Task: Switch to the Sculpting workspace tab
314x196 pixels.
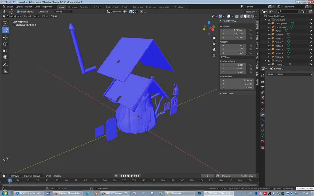Action: click(x=84, y=7)
